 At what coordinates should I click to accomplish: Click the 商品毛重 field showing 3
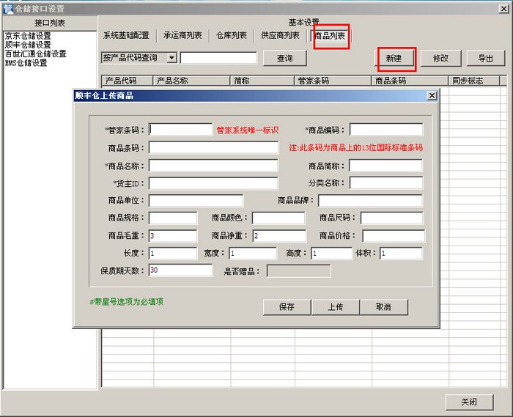pos(173,236)
